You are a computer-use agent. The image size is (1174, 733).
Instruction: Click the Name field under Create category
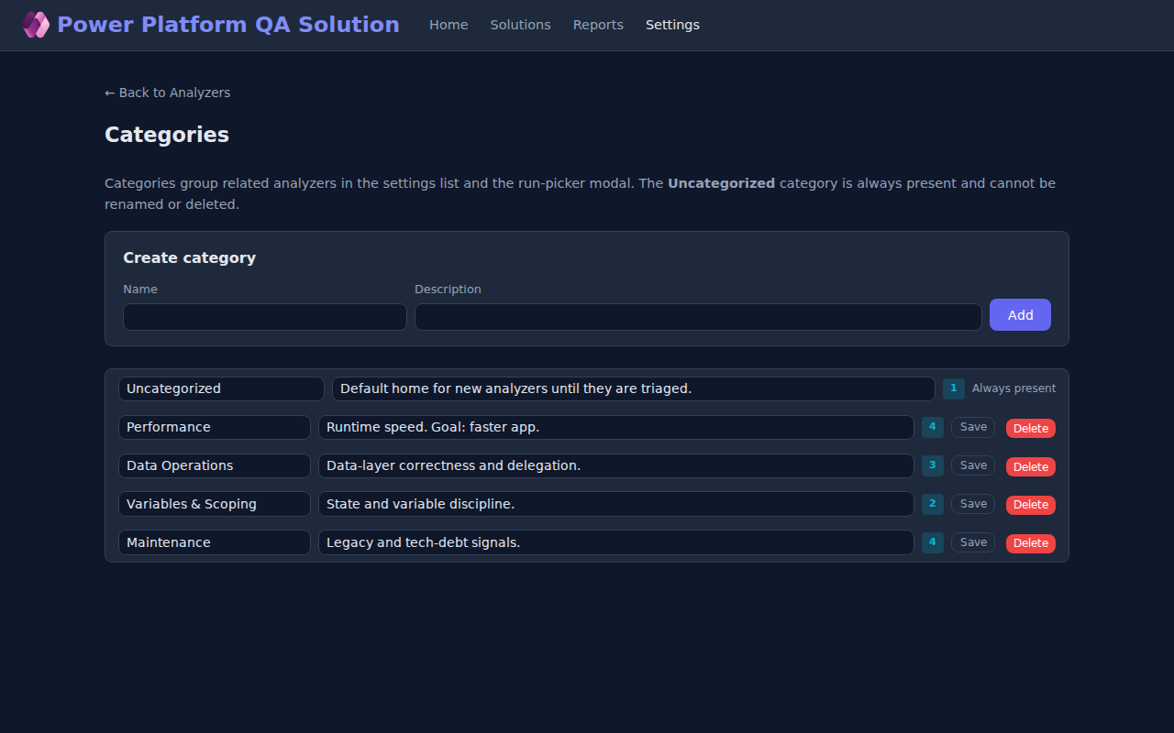264,316
